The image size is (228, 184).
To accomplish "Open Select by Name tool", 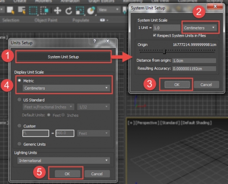I will coord(22,10).
